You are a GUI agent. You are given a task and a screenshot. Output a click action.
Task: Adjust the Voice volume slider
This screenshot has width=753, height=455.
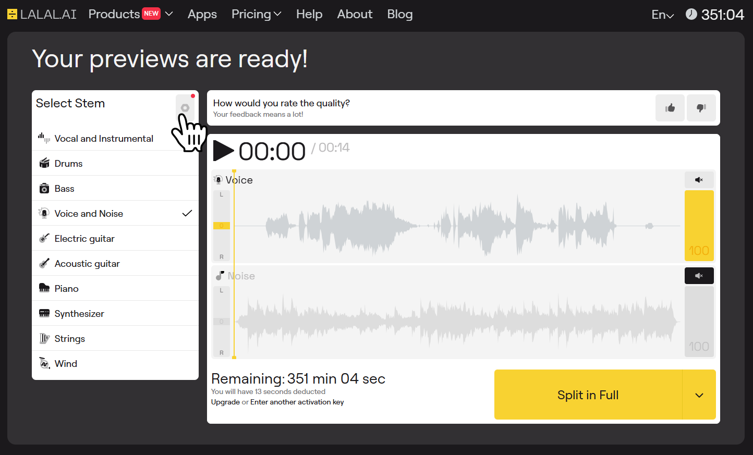[699, 225]
